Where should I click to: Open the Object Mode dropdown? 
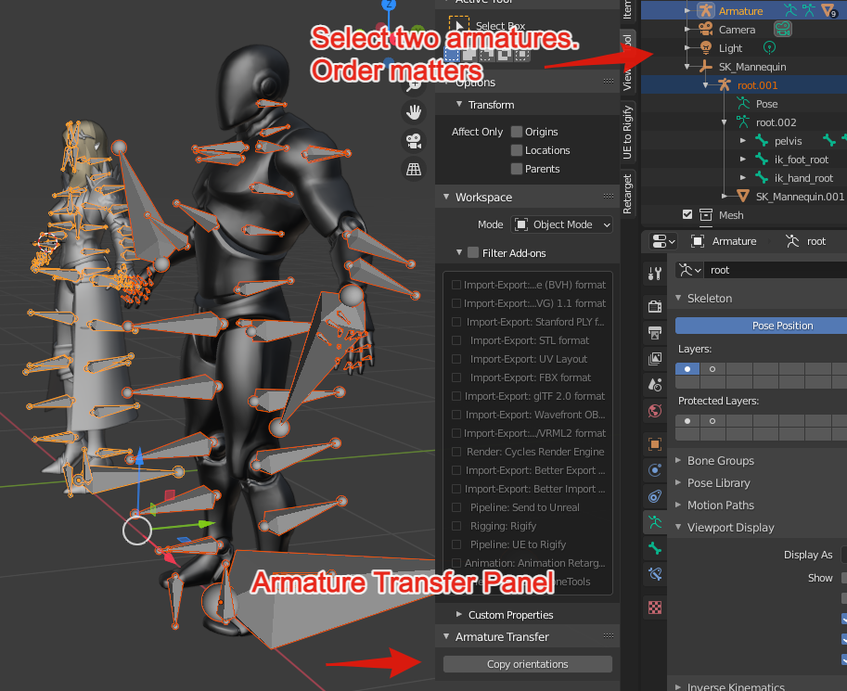561,224
